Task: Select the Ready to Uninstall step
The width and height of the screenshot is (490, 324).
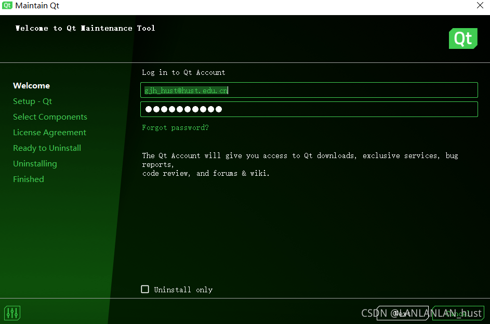Action: tap(47, 148)
